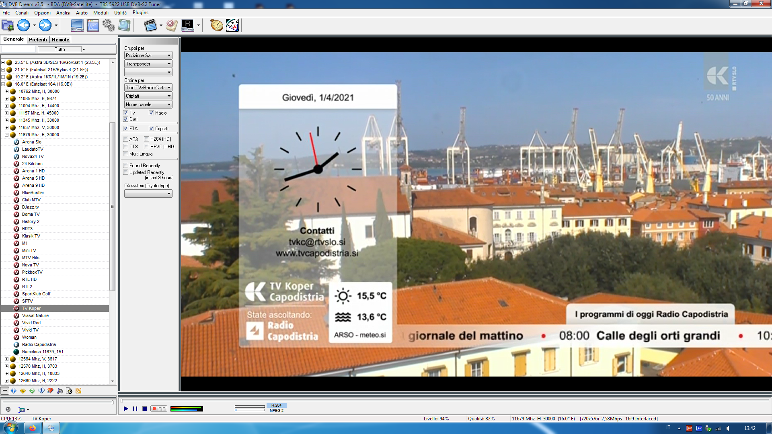Click the channel search input field

coord(18,49)
